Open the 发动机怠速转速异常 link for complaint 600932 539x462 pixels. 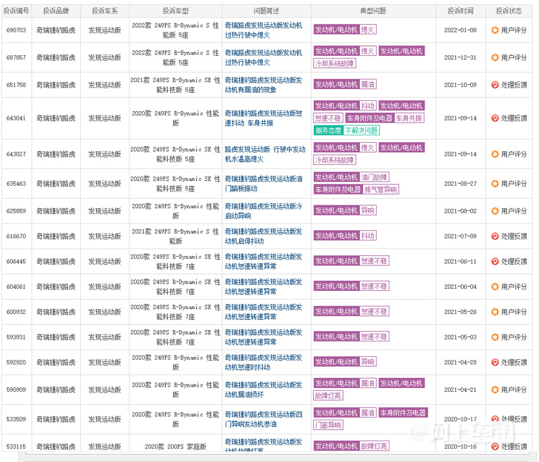(x=263, y=312)
